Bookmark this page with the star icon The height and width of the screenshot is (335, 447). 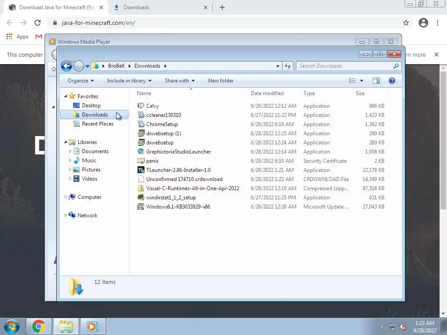point(406,23)
